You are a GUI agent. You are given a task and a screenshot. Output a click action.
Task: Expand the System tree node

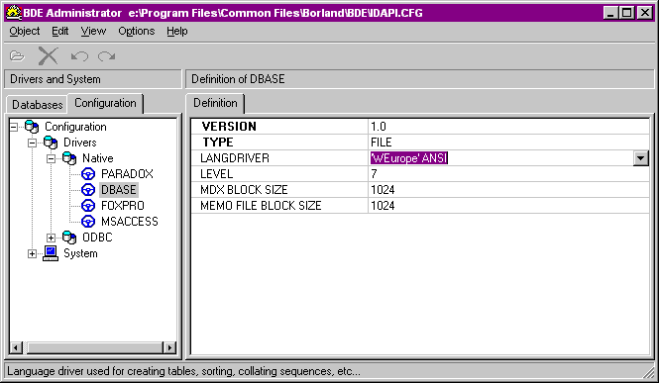coord(33,253)
